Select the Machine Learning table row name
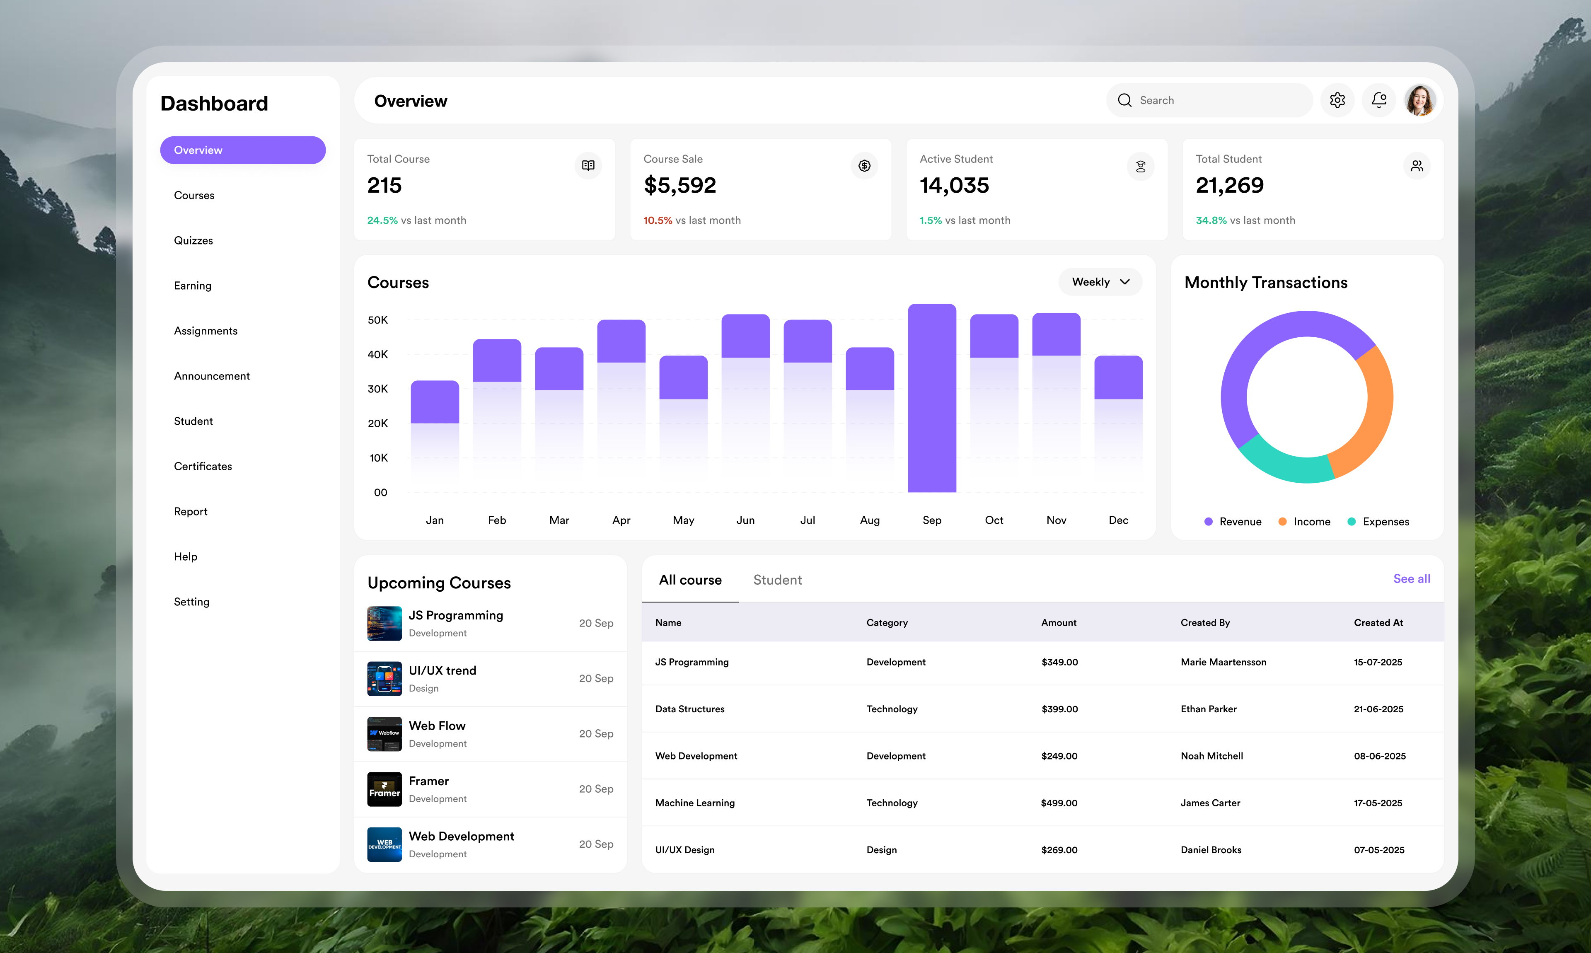The height and width of the screenshot is (953, 1591). [695, 803]
